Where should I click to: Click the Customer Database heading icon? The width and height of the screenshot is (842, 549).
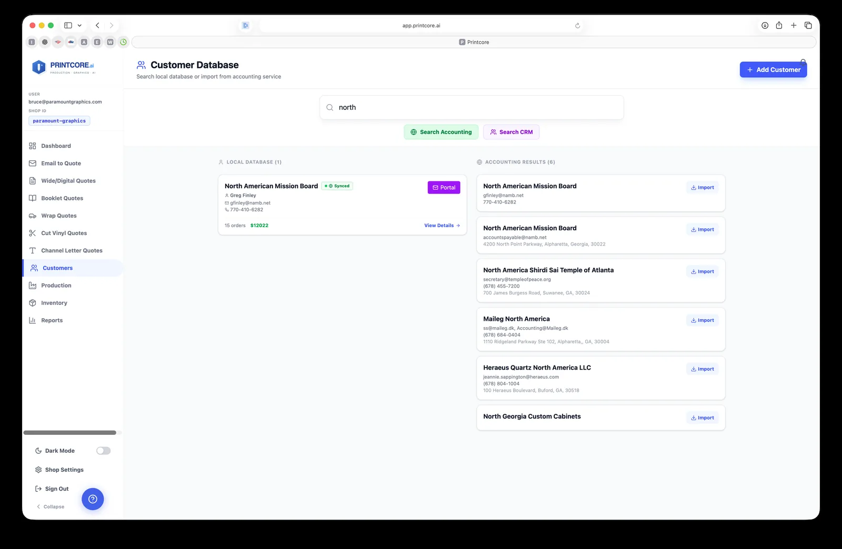(x=141, y=65)
